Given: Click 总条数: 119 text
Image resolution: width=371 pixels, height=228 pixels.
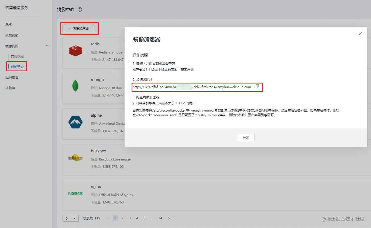Looking at the screenshot, I should pos(92,218).
